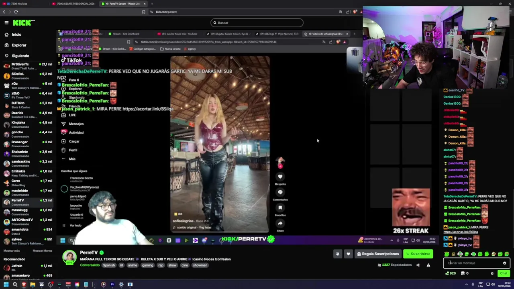
Task: Switch to DEBATE PRESIDENCIAL 2026 tab
Action: pos(75,4)
